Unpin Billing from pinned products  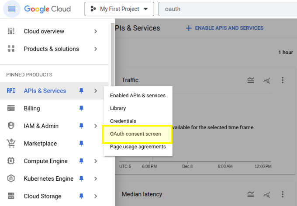coord(81,109)
